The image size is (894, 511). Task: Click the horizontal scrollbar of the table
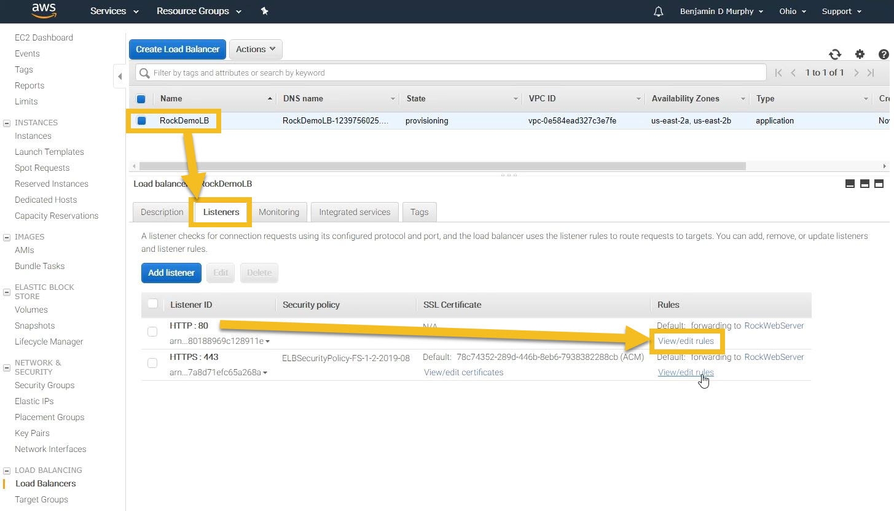pos(442,166)
